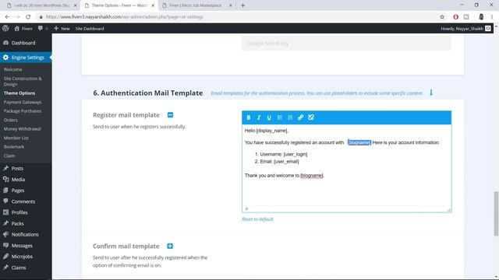
Task: Switch to the Fiverr Micro Job Marketplace tab
Action: pos(196,5)
